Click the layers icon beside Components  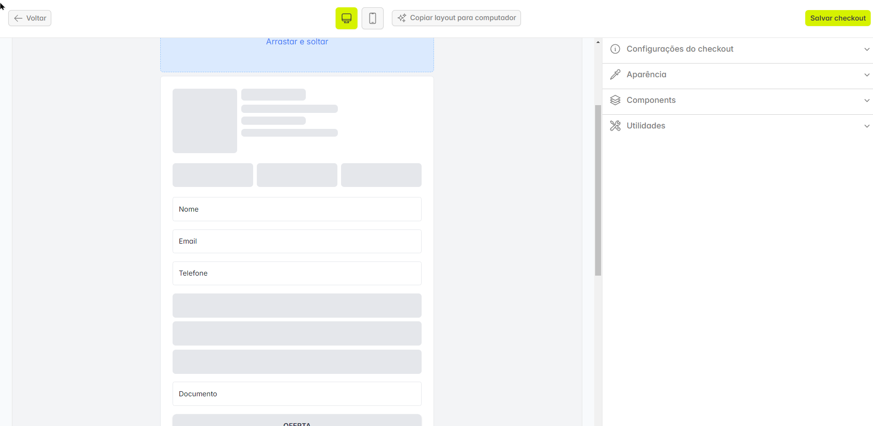point(615,100)
